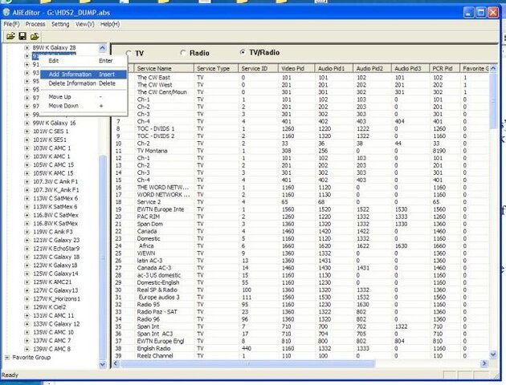Select 129W K Ciel2 tree item
Viewport: 506px width, 385px height.
coord(49,307)
